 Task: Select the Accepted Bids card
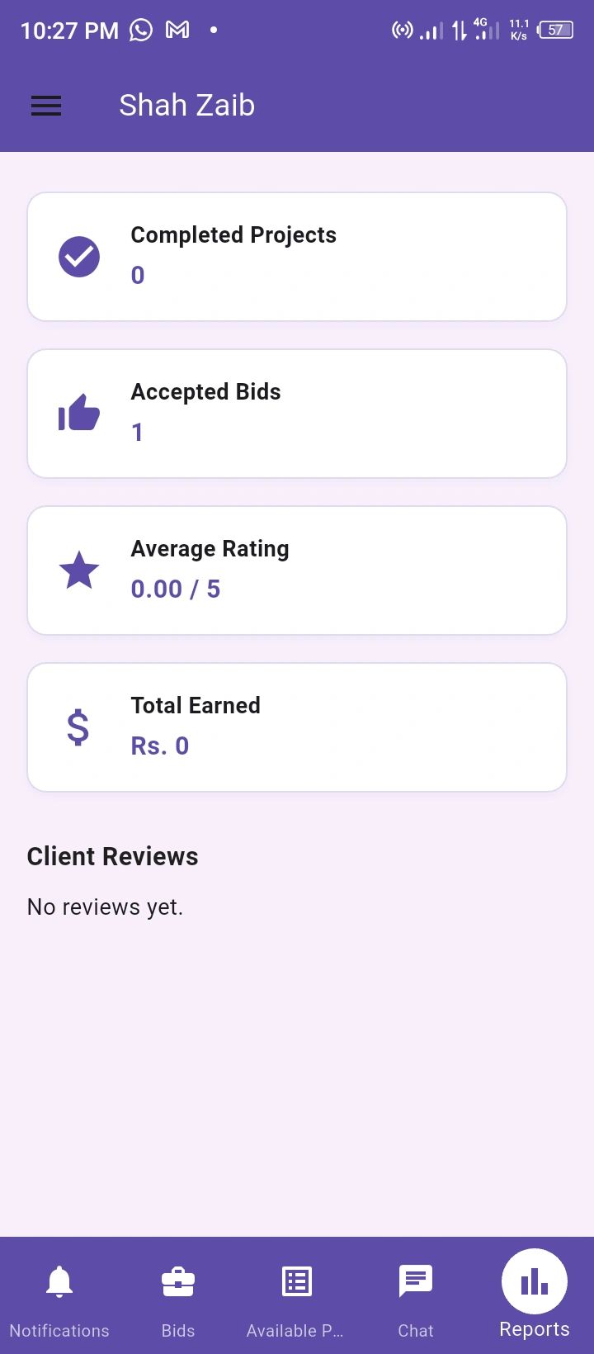tap(330, 414)
